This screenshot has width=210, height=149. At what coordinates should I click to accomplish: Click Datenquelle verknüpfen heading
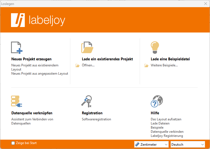click(x=32, y=113)
